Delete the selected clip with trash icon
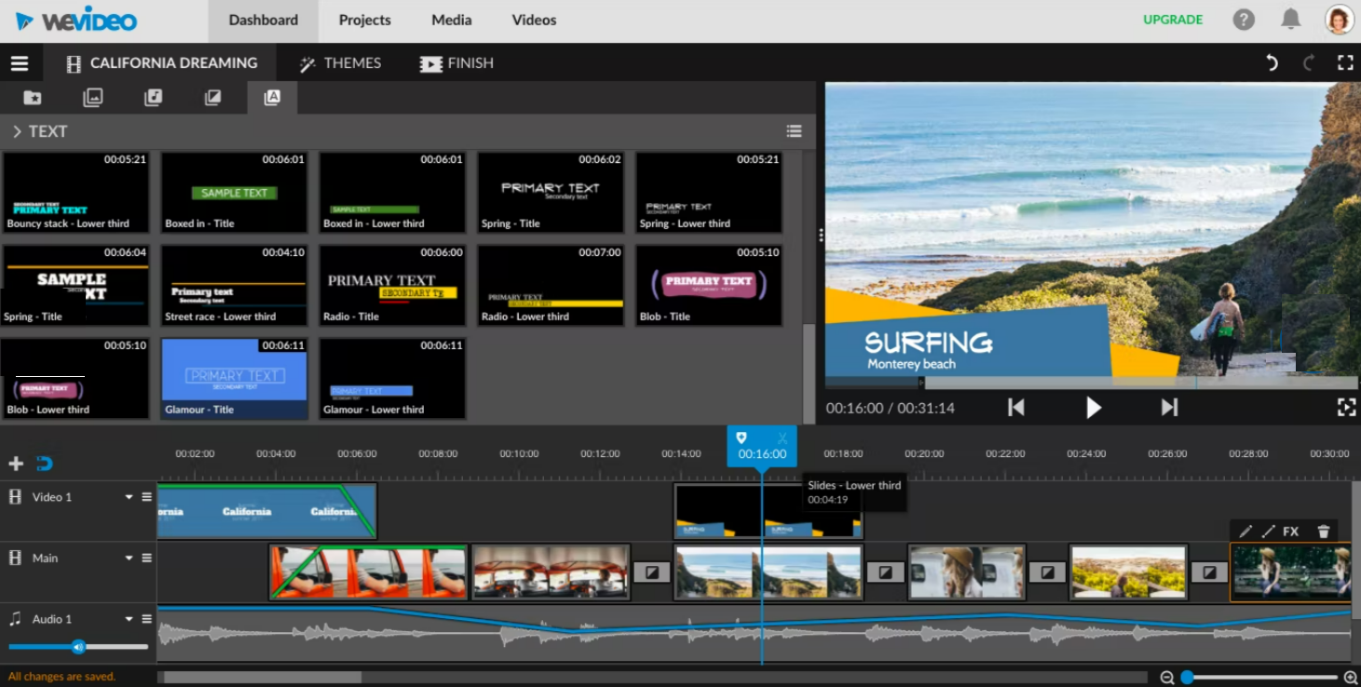 [x=1324, y=532]
